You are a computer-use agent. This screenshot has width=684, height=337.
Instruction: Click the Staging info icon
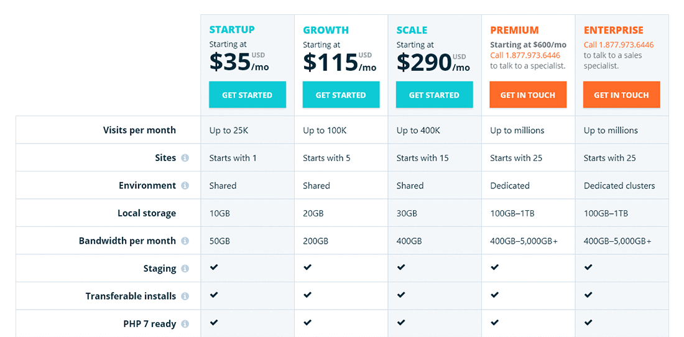pos(185,269)
